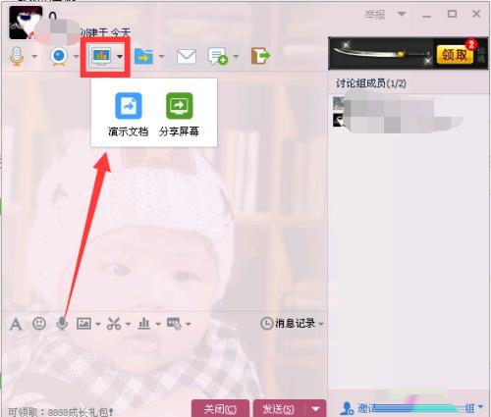Screen dimensions: 491x417
Task: Click the discussion group avatar picture
Action: click(x=26, y=23)
